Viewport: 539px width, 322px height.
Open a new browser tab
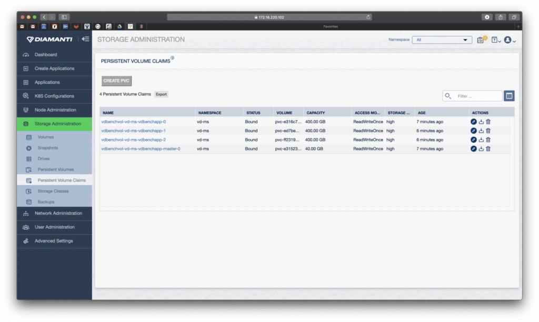[x=518, y=26]
